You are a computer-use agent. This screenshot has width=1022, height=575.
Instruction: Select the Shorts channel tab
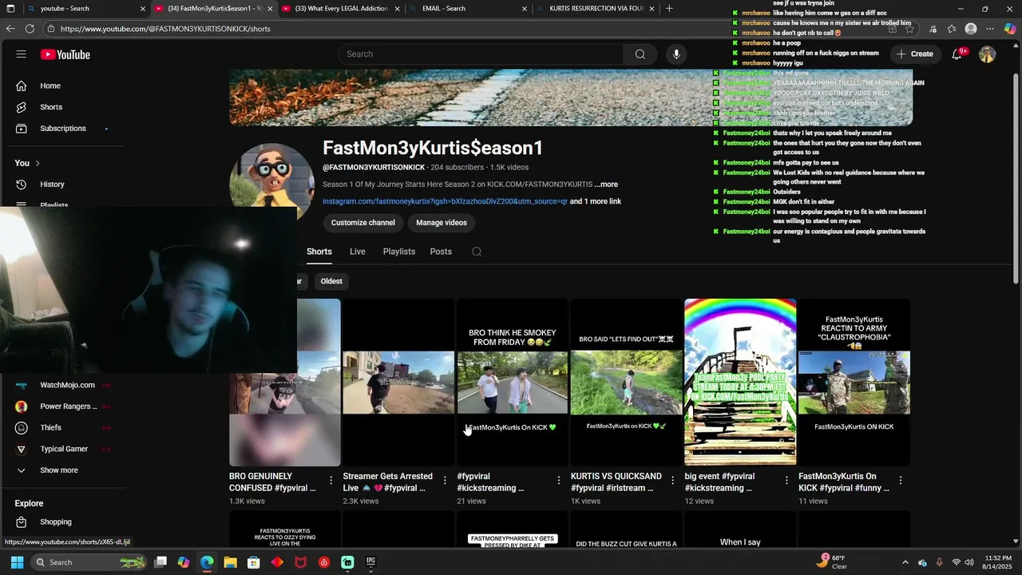(319, 252)
